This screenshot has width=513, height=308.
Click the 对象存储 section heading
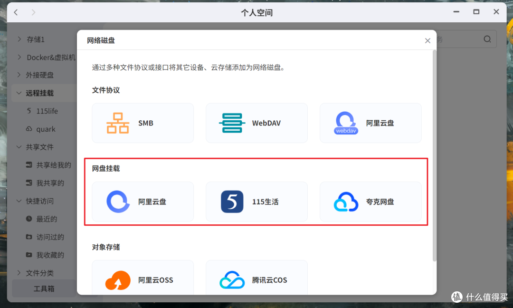106,247
